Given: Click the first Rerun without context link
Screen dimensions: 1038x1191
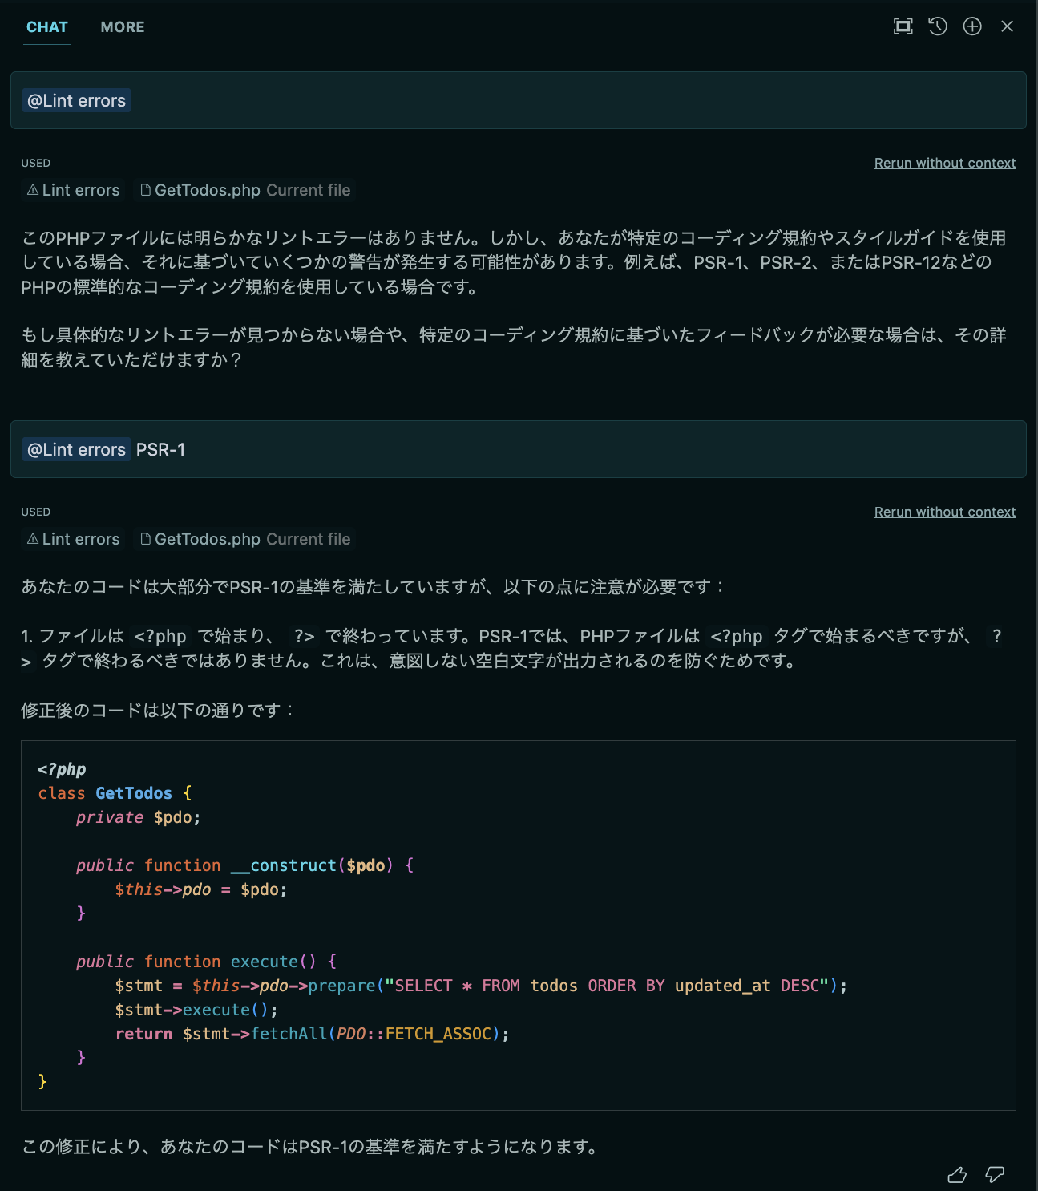Looking at the screenshot, I should [945, 162].
